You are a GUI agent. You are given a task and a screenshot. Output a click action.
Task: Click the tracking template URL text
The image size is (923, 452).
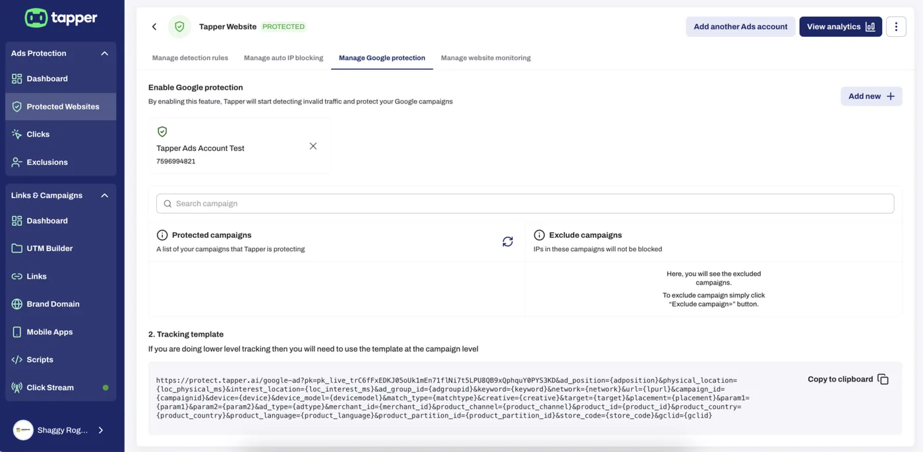pos(453,398)
